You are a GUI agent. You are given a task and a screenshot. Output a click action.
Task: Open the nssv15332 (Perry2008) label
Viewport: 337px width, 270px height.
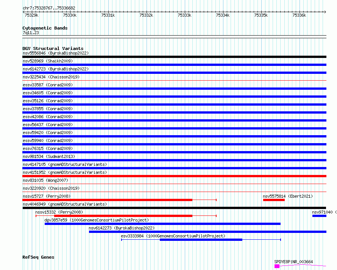[59, 212]
